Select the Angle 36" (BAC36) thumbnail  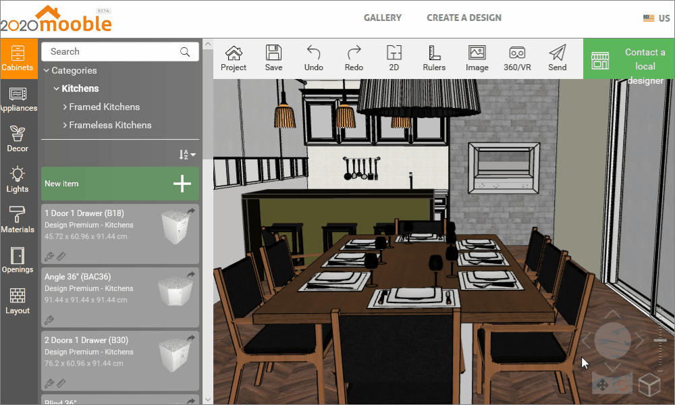pos(175,291)
